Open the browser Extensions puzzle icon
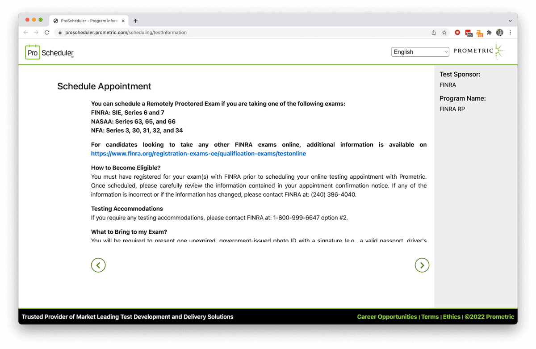Image resolution: width=536 pixels, height=349 pixels. 489,33
